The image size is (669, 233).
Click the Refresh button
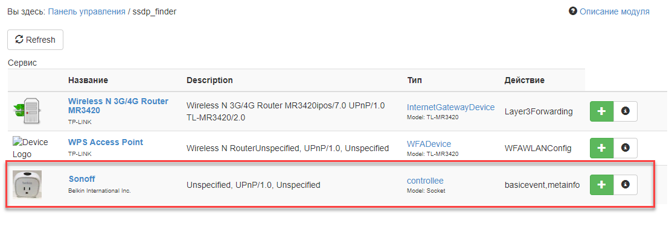(36, 40)
